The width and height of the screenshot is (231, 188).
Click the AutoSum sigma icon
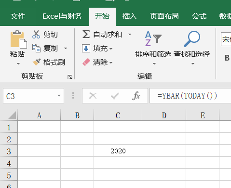(86, 34)
